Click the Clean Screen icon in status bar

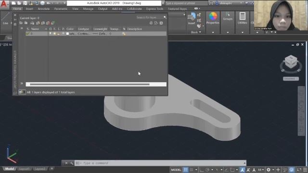tap(299, 170)
